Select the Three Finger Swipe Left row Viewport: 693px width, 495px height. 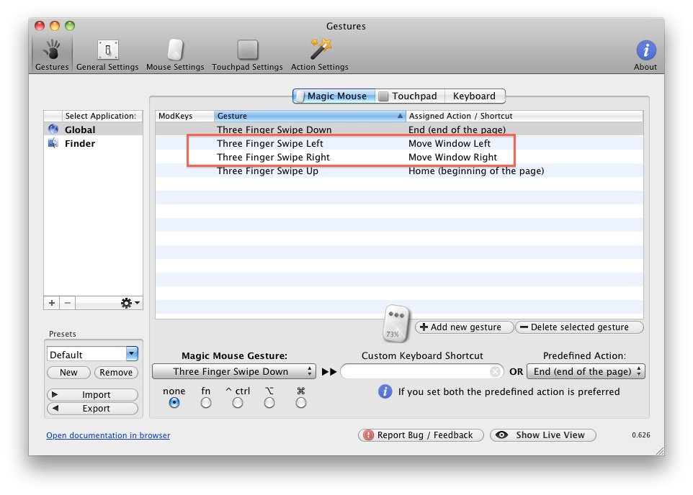click(x=399, y=143)
